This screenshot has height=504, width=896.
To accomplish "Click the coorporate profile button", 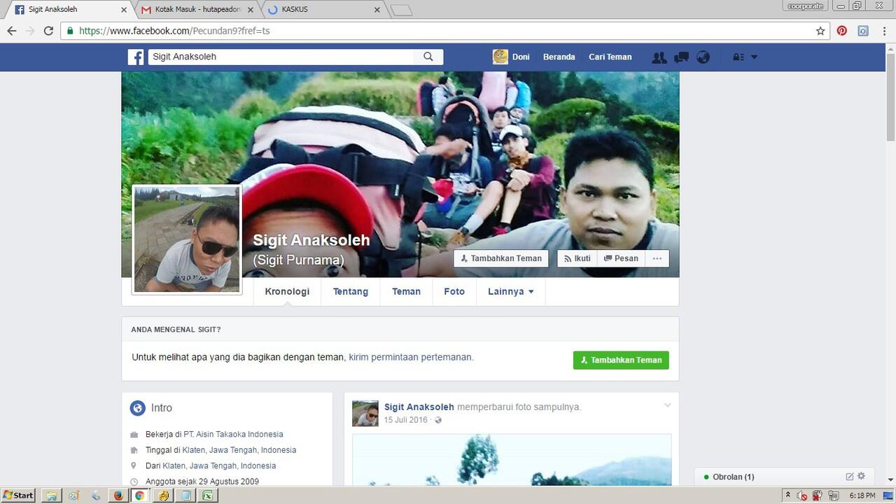I will click(x=805, y=6).
